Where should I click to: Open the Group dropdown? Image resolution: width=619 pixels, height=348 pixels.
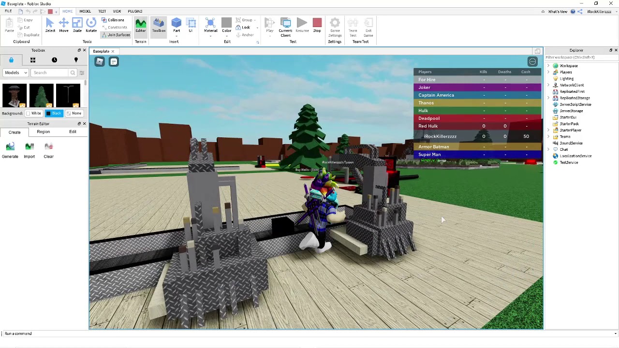pos(245,20)
